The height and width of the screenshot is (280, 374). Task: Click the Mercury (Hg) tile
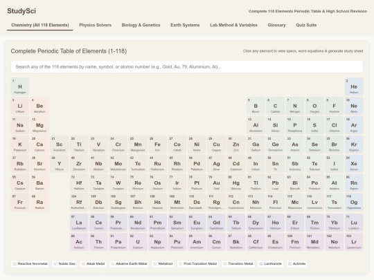(x=236, y=183)
